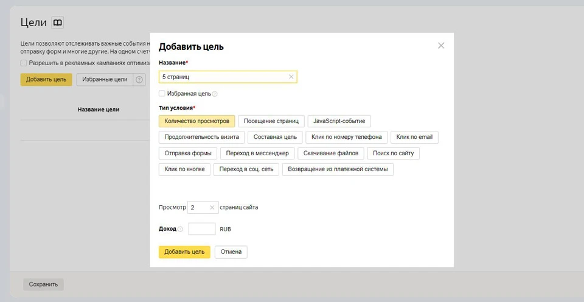This screenshot has height=302, width=584.
Task: Select Составная цель condition type
Action: [275, 137]
